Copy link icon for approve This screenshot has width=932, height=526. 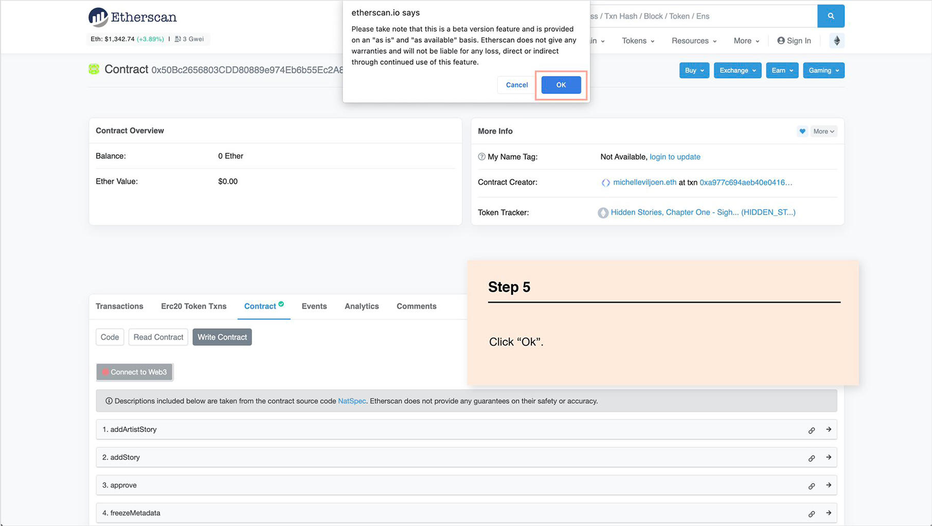click(812, 485)
